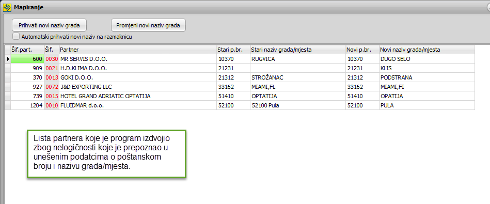The height and width of the screenshot is (204, 490).
Task: Click partner code cell 927
Action: (27, 87)
